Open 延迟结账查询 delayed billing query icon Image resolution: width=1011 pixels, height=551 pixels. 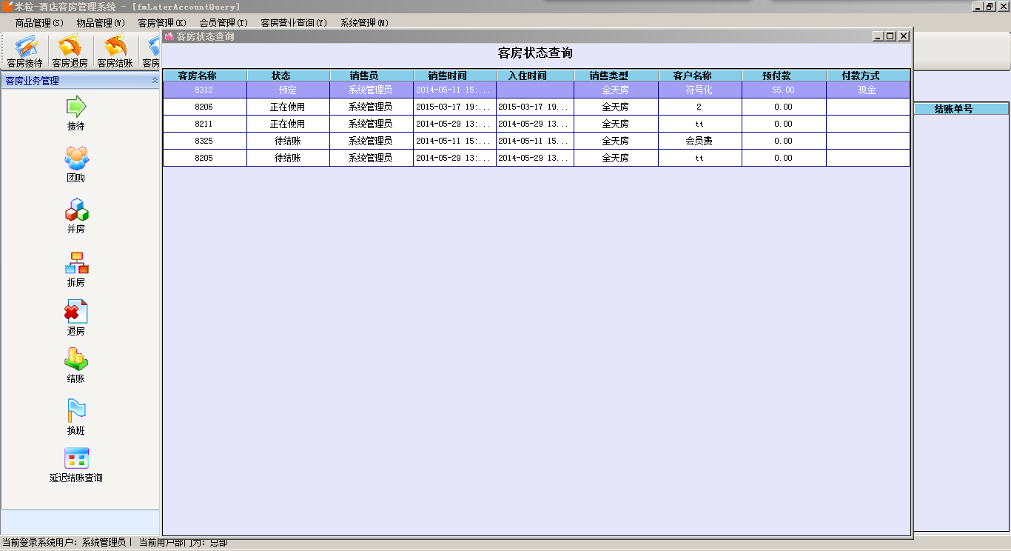point(76,458)
